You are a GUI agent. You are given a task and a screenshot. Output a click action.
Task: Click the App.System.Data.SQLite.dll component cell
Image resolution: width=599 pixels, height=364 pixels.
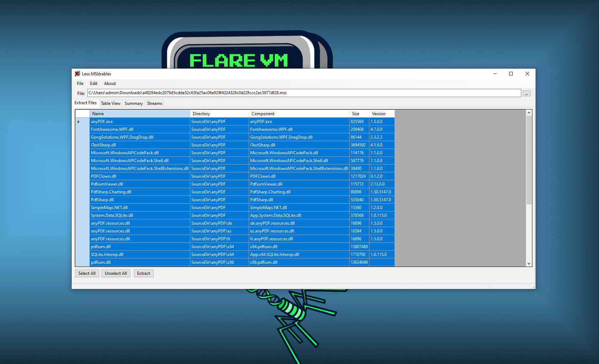click(x=299, y=215)
